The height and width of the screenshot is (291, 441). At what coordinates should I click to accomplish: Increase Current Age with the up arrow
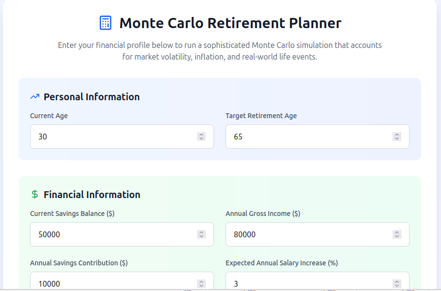coord(201,134)
